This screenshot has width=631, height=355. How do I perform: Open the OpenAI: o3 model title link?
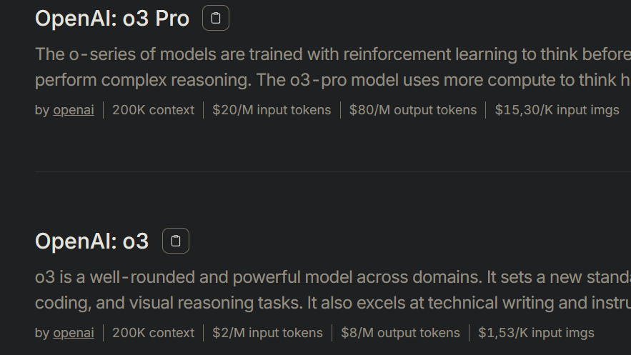(91, 241)
